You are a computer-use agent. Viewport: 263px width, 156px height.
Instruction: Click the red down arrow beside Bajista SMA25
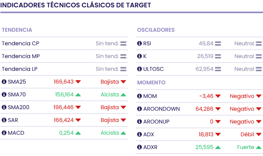123,82
